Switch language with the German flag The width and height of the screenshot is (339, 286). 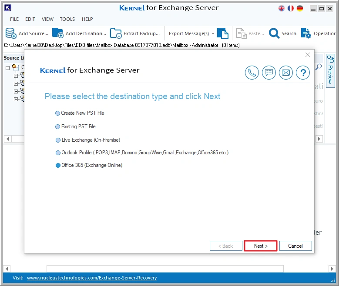coord(300,8)
